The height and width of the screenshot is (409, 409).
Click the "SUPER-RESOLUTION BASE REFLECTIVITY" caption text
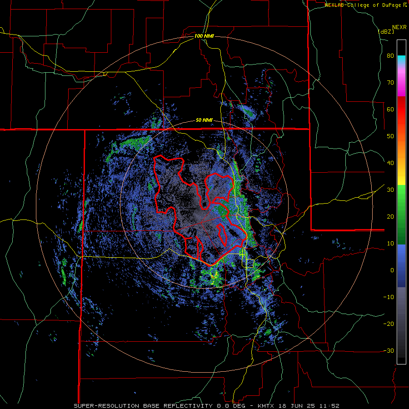click(143, 406)
